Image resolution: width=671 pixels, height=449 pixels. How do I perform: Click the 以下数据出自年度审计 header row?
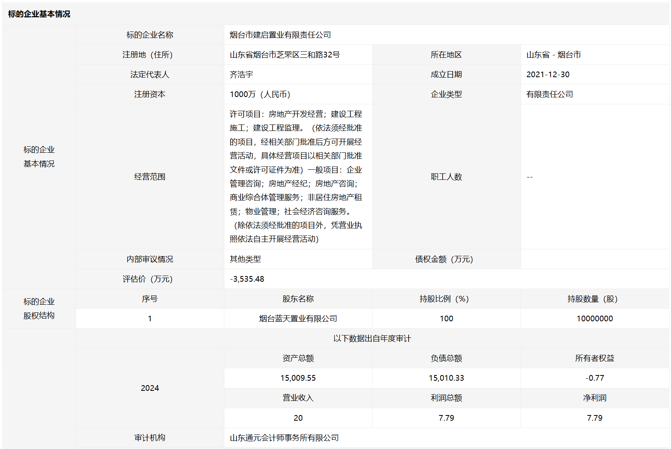(x=372, y=339)
